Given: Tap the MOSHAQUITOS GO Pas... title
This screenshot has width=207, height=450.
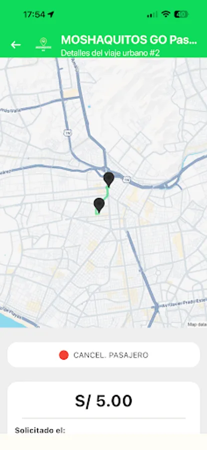Looking at the screenshot, I should coord(129,40).
